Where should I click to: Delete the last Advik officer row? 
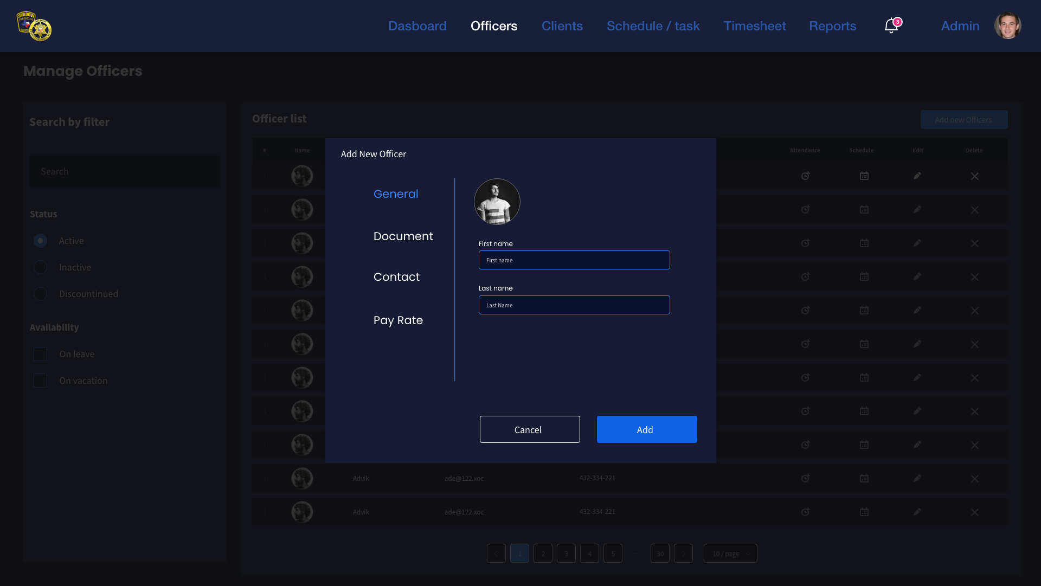tap(974, 512)
